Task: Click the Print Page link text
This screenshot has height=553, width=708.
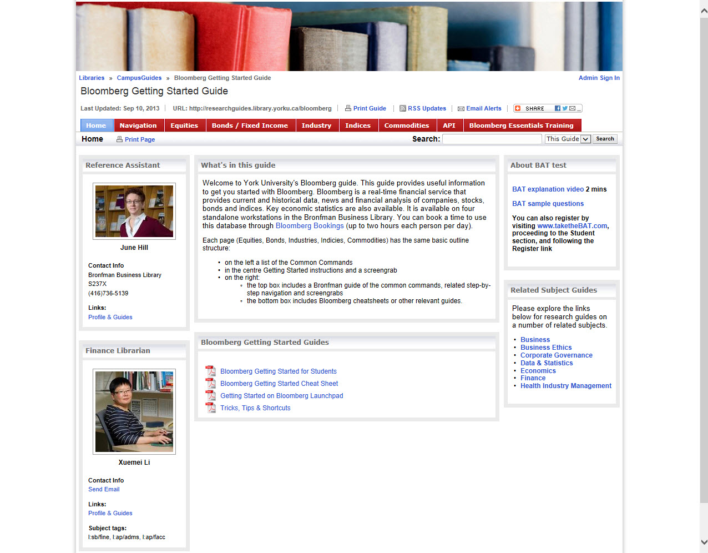Action: (x=140, y=139)
